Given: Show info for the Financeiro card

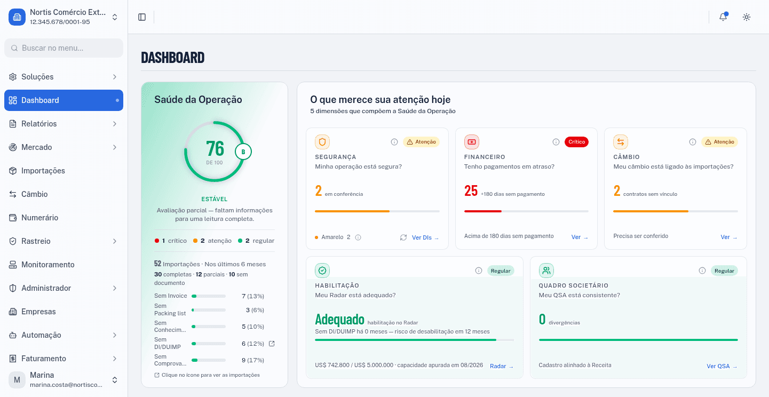Looking at the screenshot, I should point(556,142).
